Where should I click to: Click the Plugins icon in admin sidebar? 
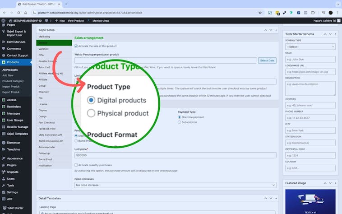click(x=4, y=165)
